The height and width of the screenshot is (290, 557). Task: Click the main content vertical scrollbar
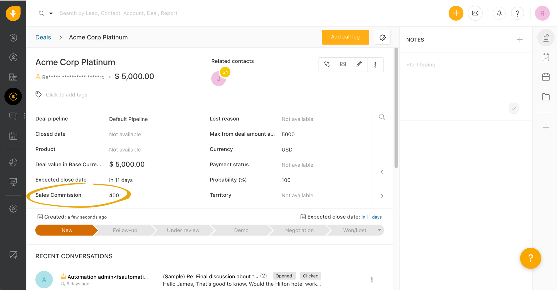coord(396,108)
